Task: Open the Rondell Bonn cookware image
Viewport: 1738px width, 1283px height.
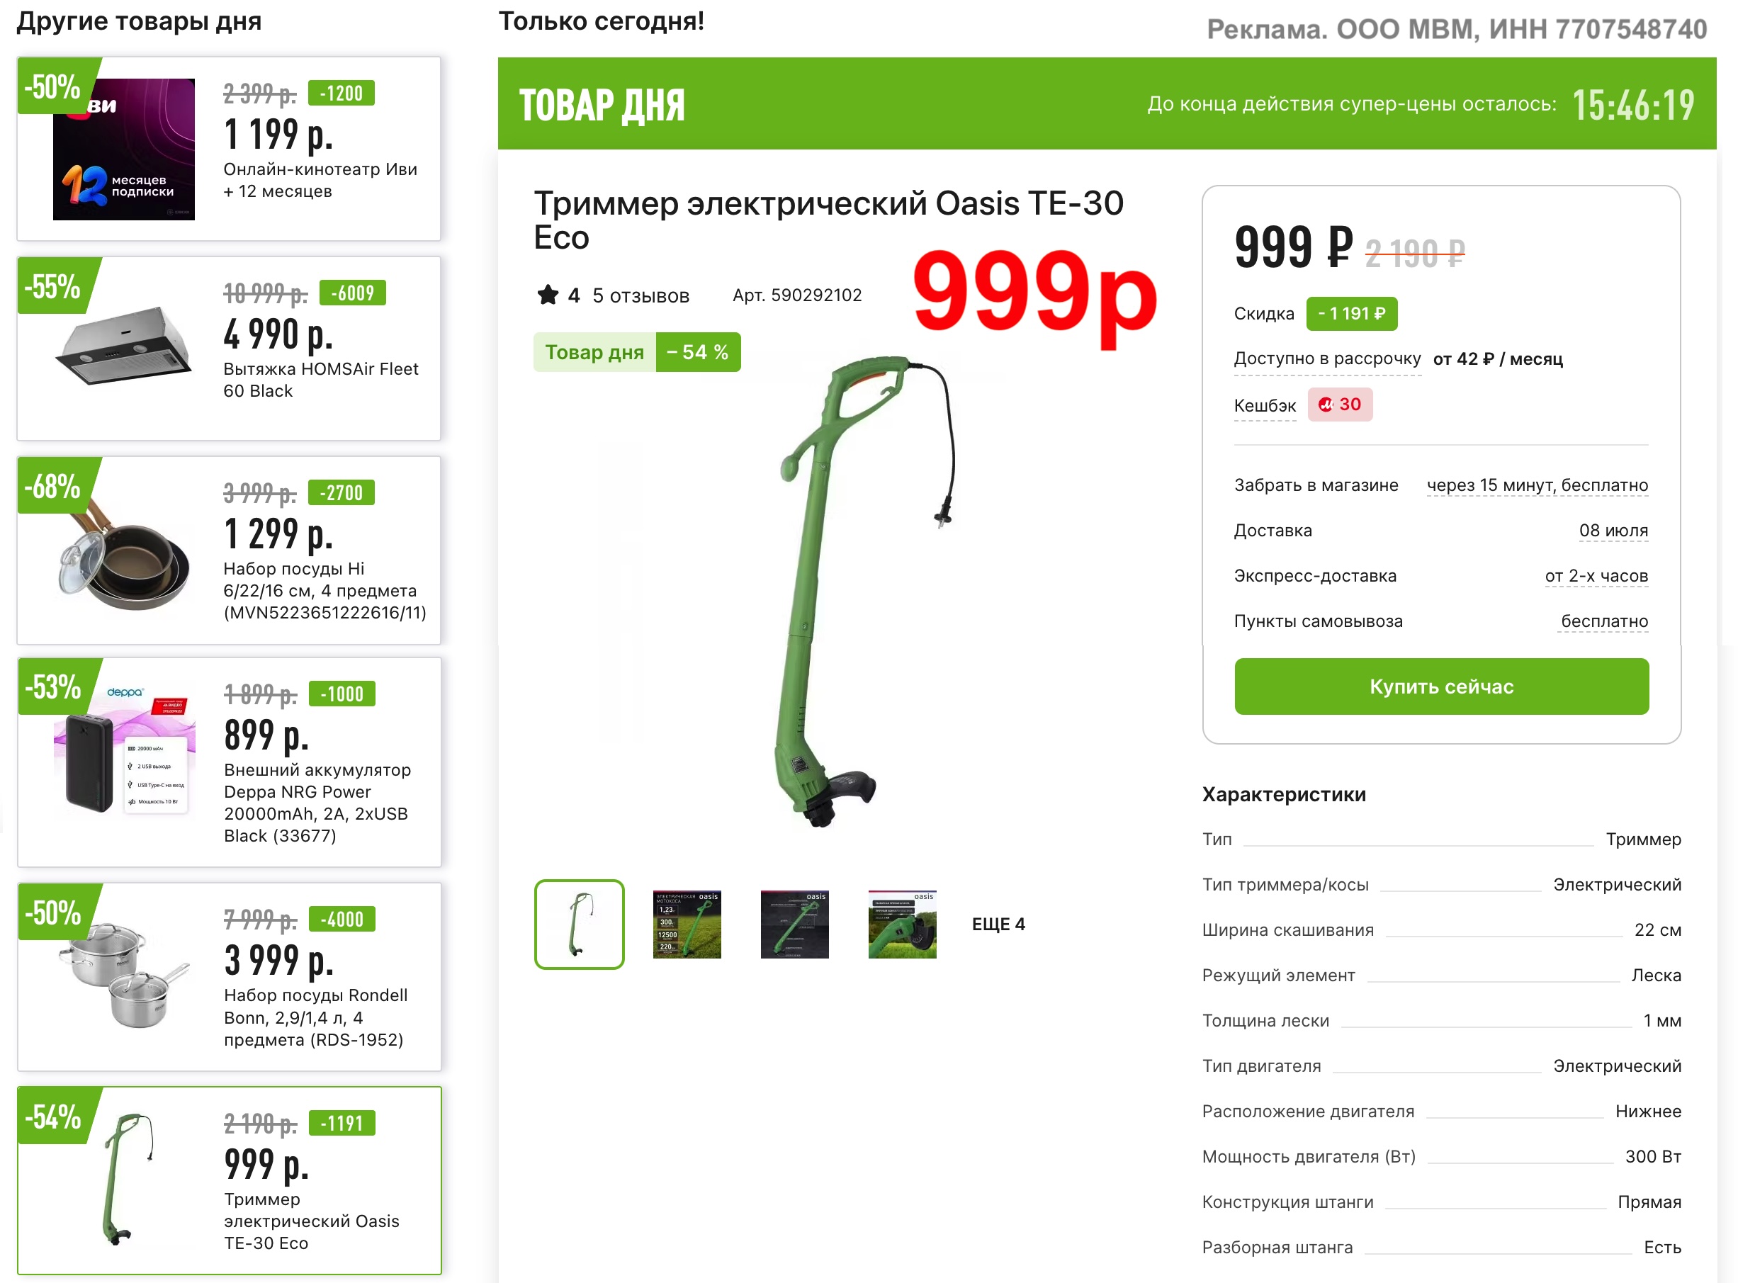Action: click(x=123, y=976)
